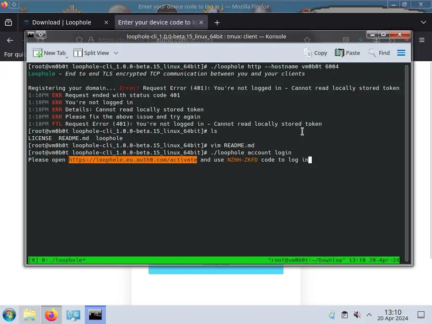Click the tmux green status bar
The image size is (432, 324).
click(x=214, y=260)
